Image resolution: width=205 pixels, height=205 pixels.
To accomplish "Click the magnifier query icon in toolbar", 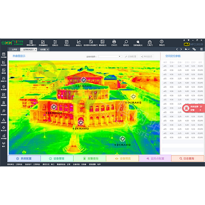I will pos(126,42).
